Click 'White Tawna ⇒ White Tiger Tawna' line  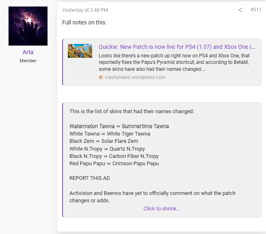[x=110, y=134]
